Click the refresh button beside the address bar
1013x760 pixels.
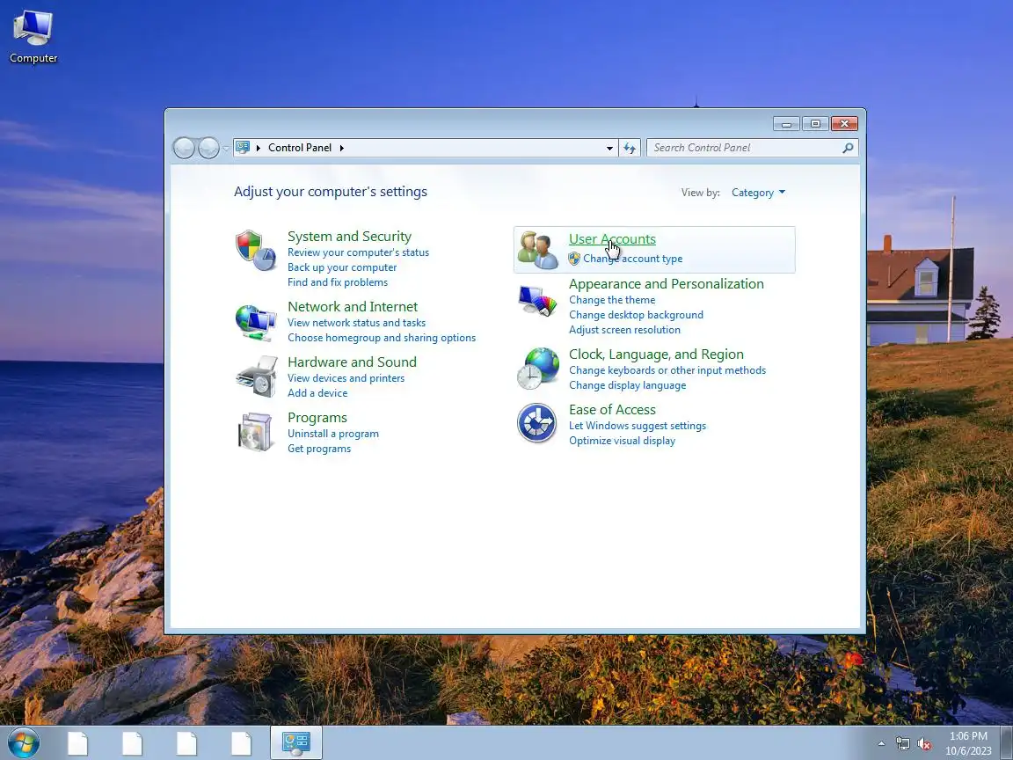click(630, 148)
